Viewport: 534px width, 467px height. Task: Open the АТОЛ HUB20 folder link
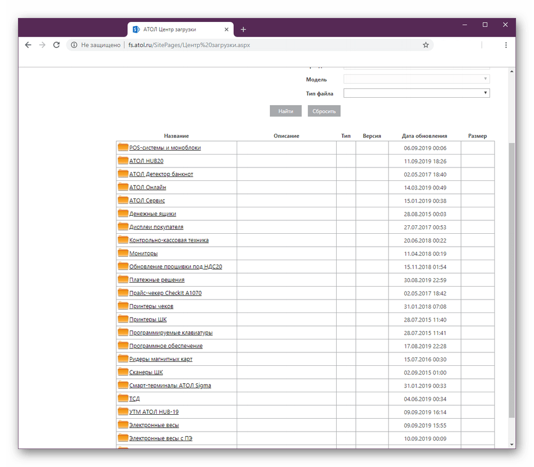(146, 161)
